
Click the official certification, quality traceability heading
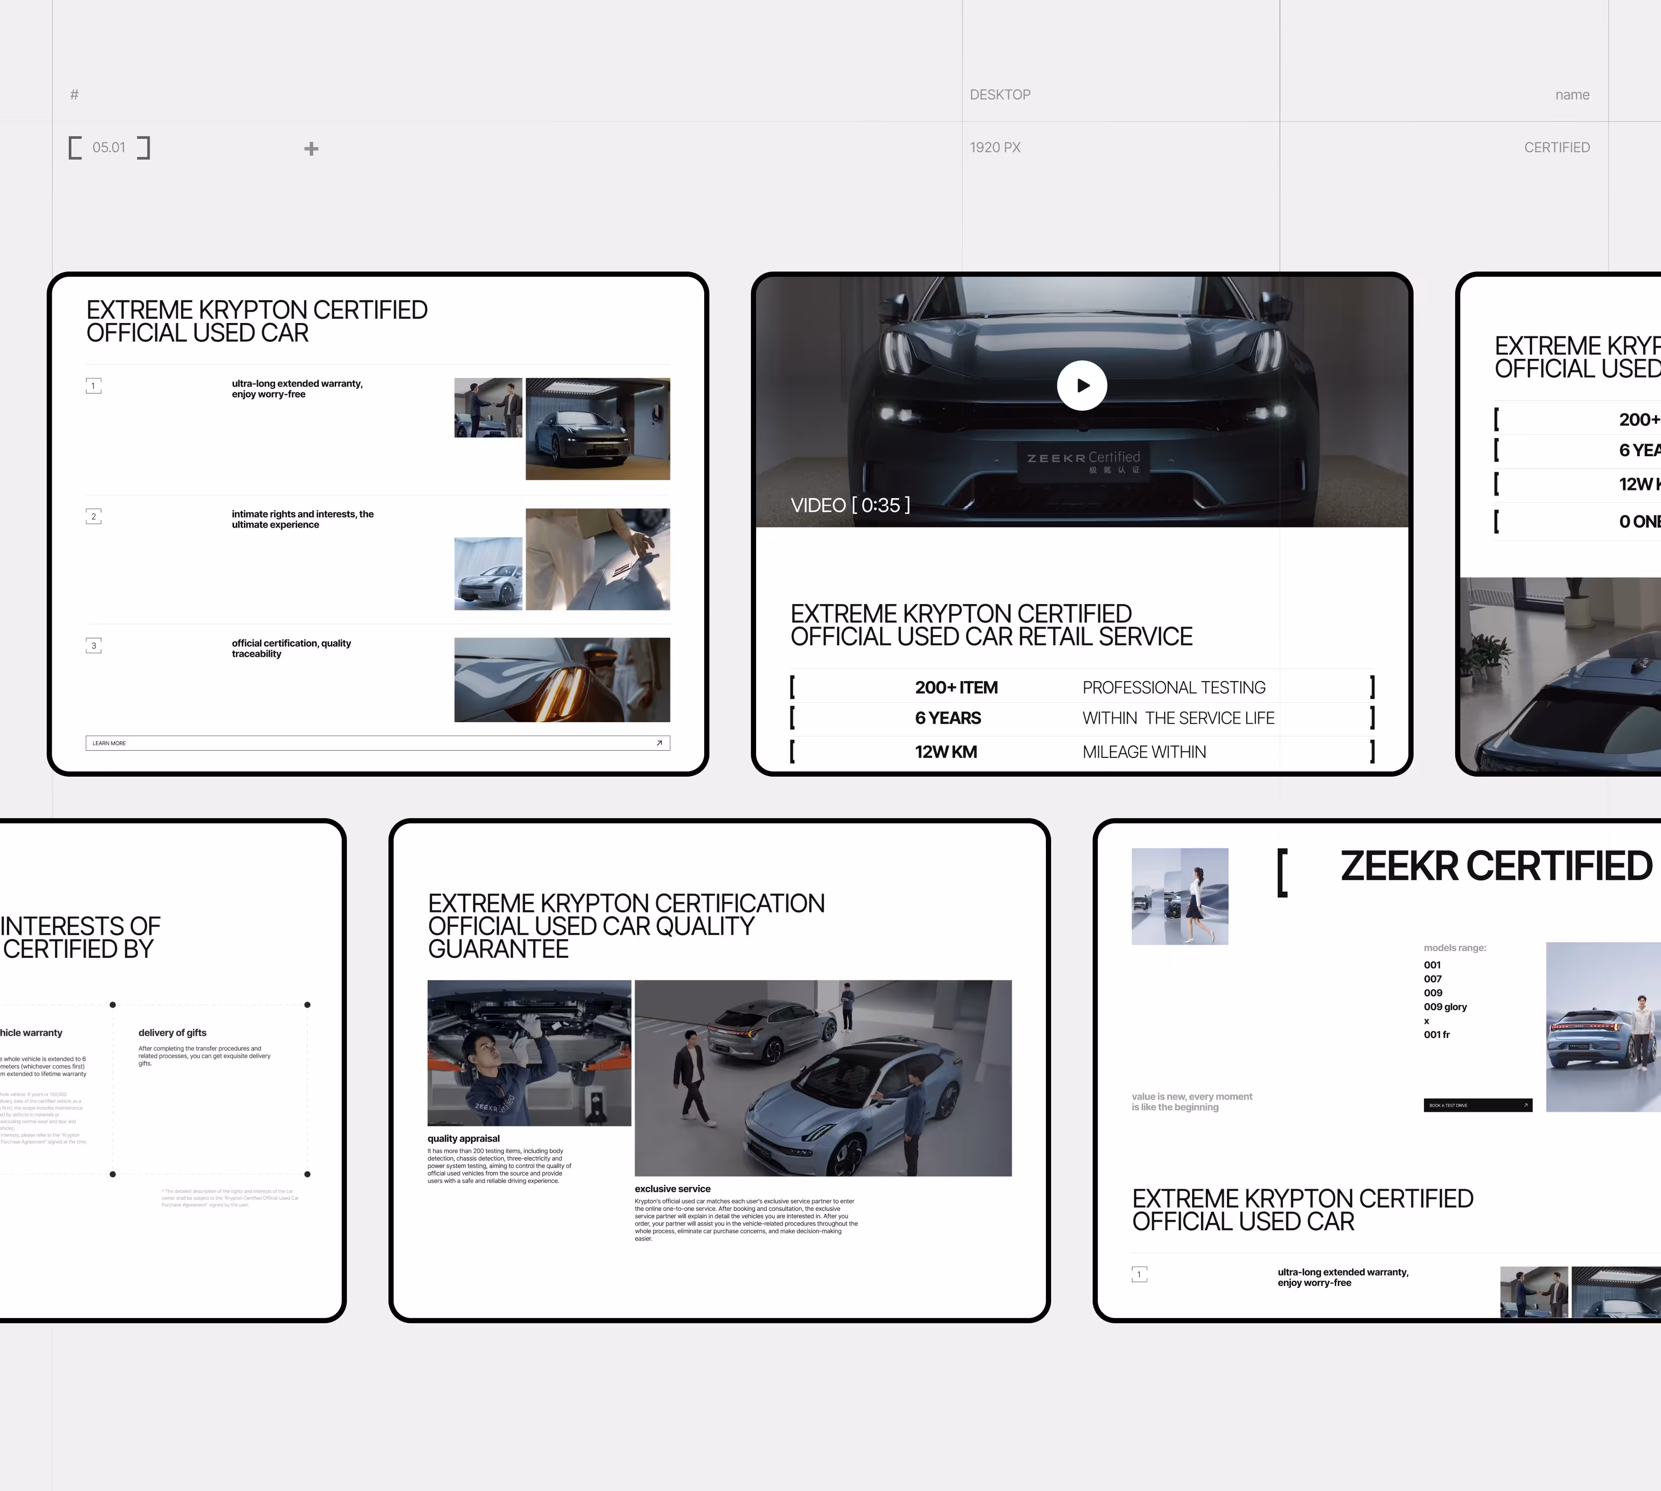[x=291, y=648]
